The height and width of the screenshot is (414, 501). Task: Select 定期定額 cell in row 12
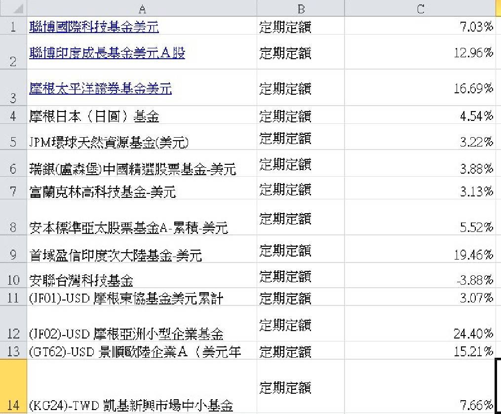301,324
